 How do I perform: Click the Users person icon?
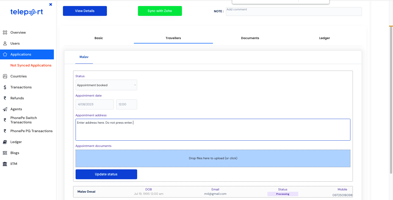pyautogui.click(x=5, y=44)
